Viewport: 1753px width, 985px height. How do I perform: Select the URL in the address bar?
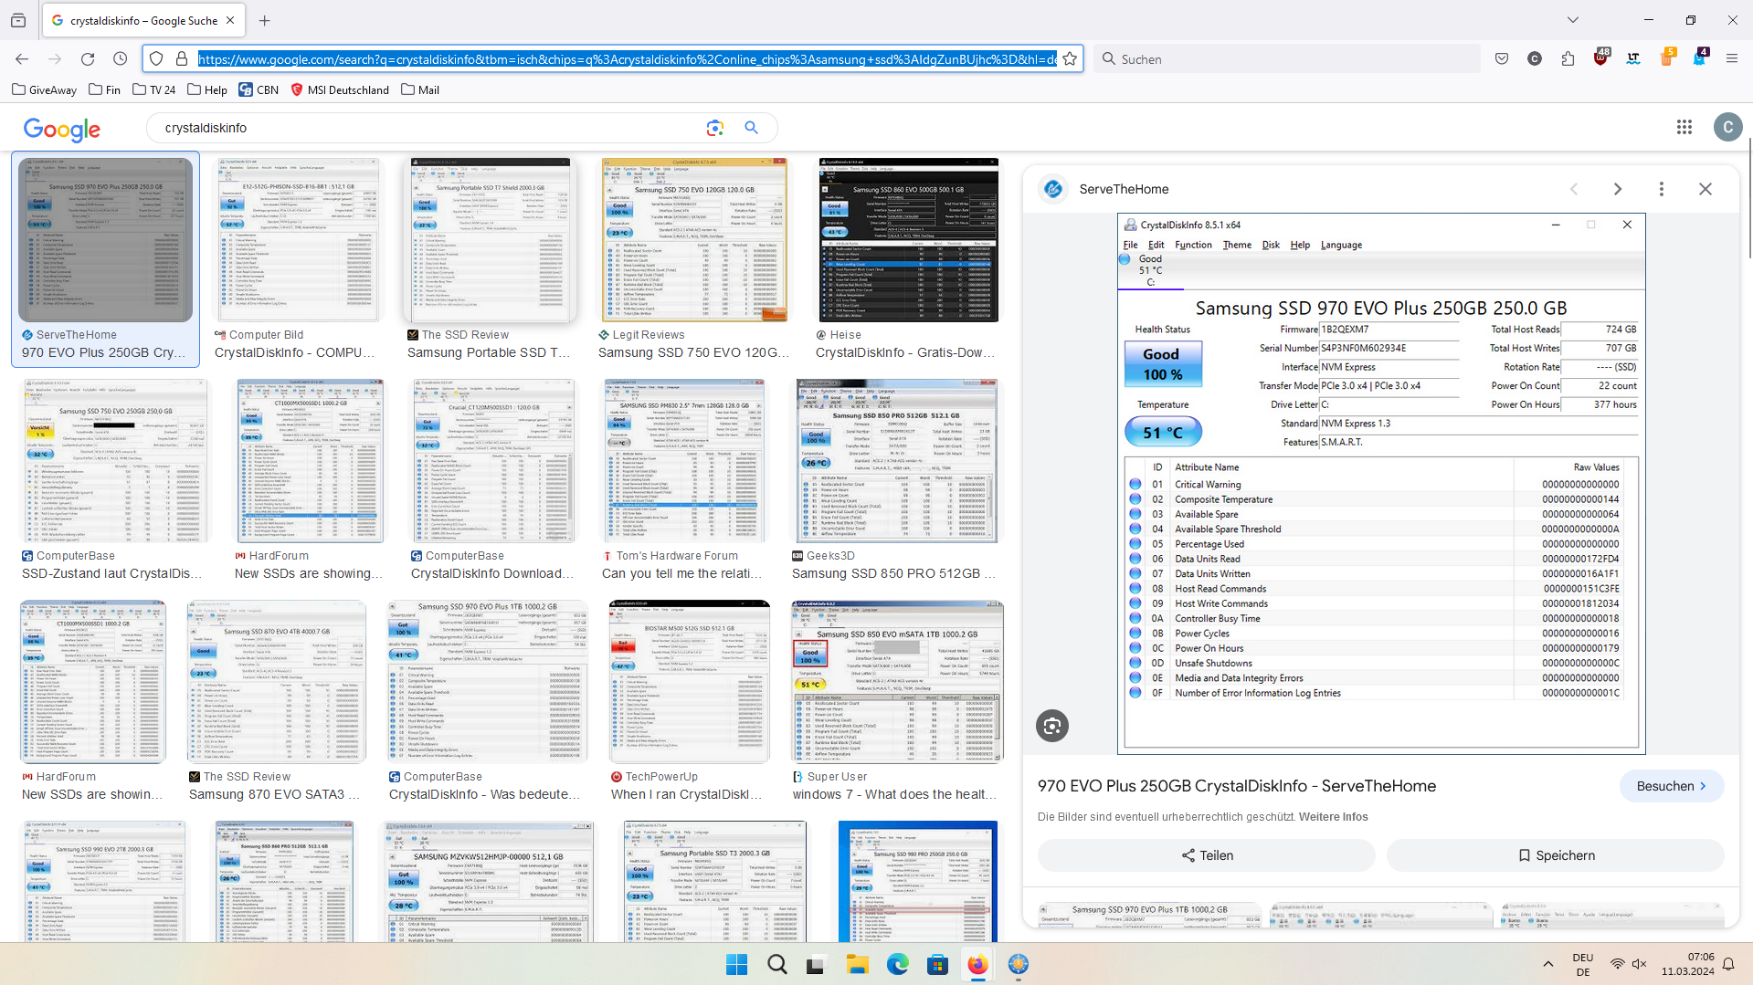[x=627, y=59]
